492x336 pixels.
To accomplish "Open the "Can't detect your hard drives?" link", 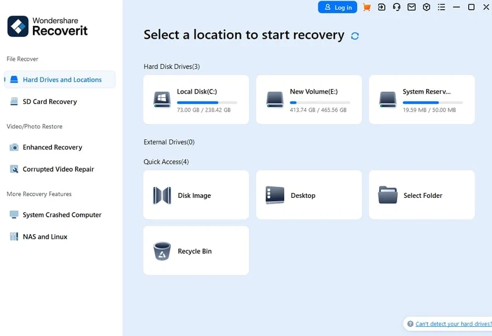I will pyautogui.click(x=453, y=324).
